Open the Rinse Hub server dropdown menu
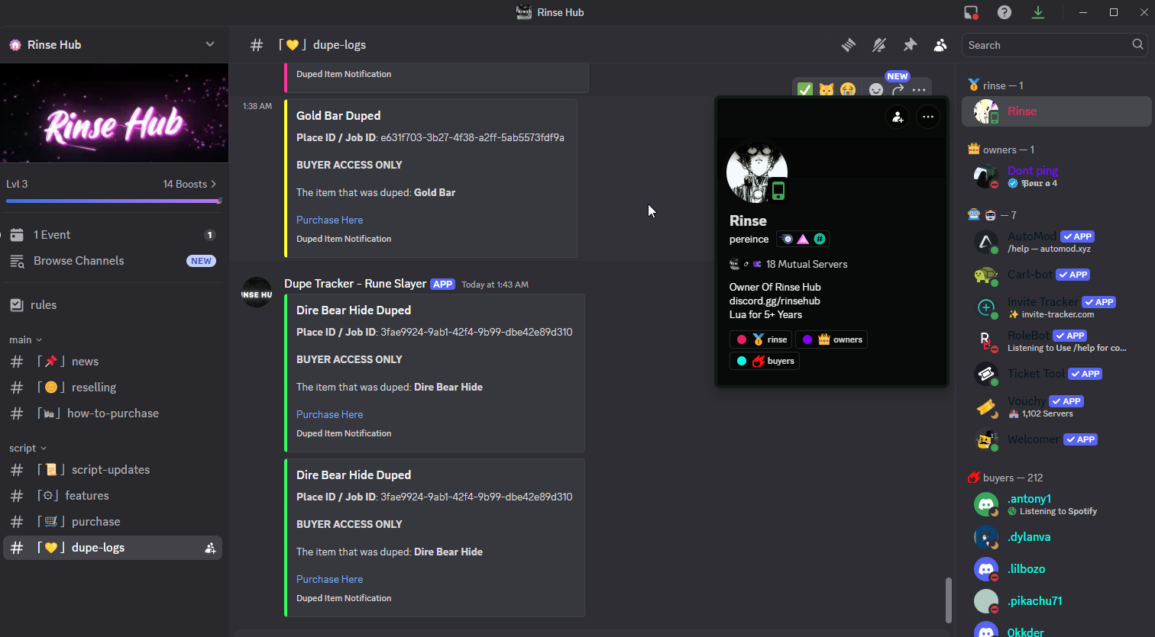This screenshot has height=637, width=1155. point(210,44)
